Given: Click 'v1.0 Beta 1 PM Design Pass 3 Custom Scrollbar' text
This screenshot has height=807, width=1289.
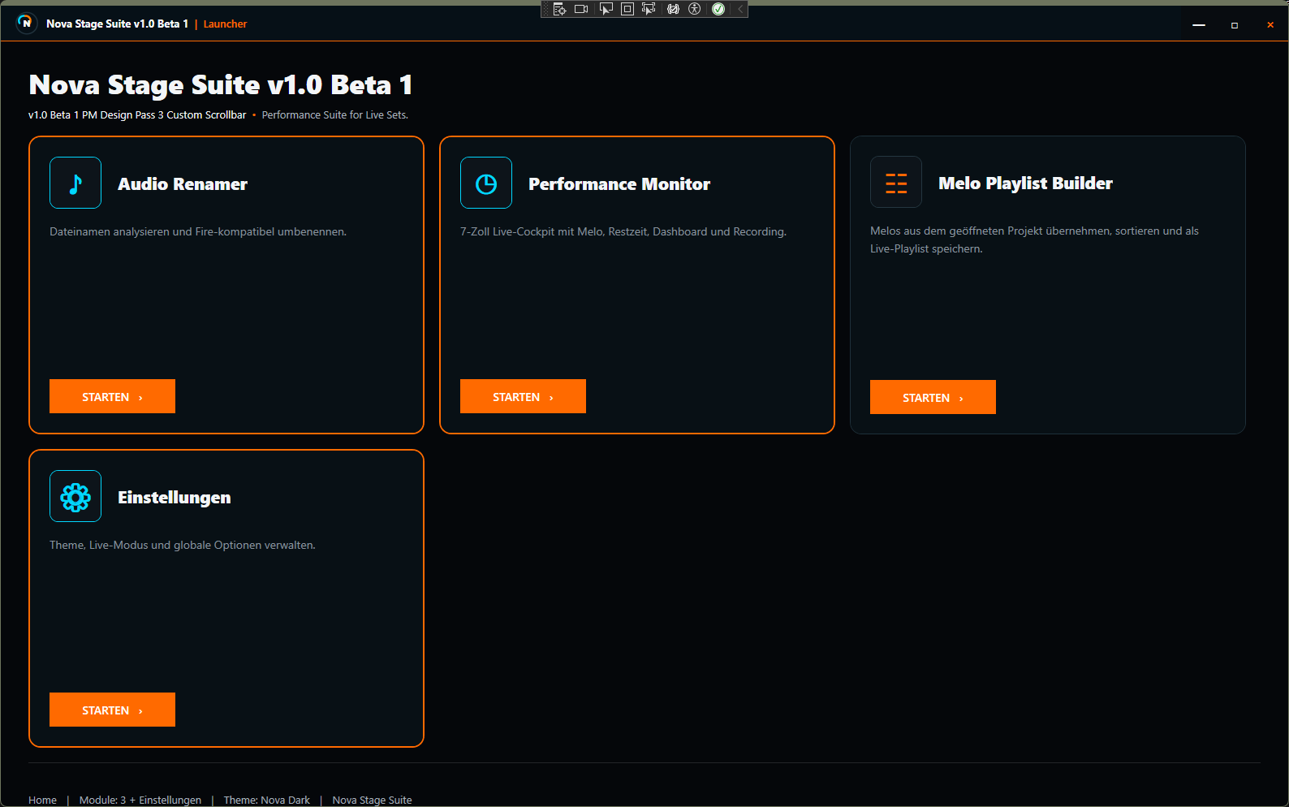Looking at the screenshot, I should pyautogui.click(x=137, y=115).
